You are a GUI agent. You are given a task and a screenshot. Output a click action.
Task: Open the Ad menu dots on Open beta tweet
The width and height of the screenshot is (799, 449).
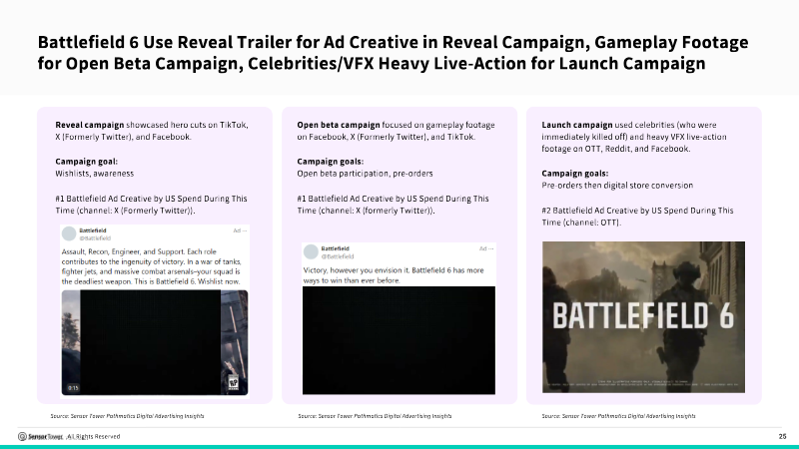coord(490,248)
